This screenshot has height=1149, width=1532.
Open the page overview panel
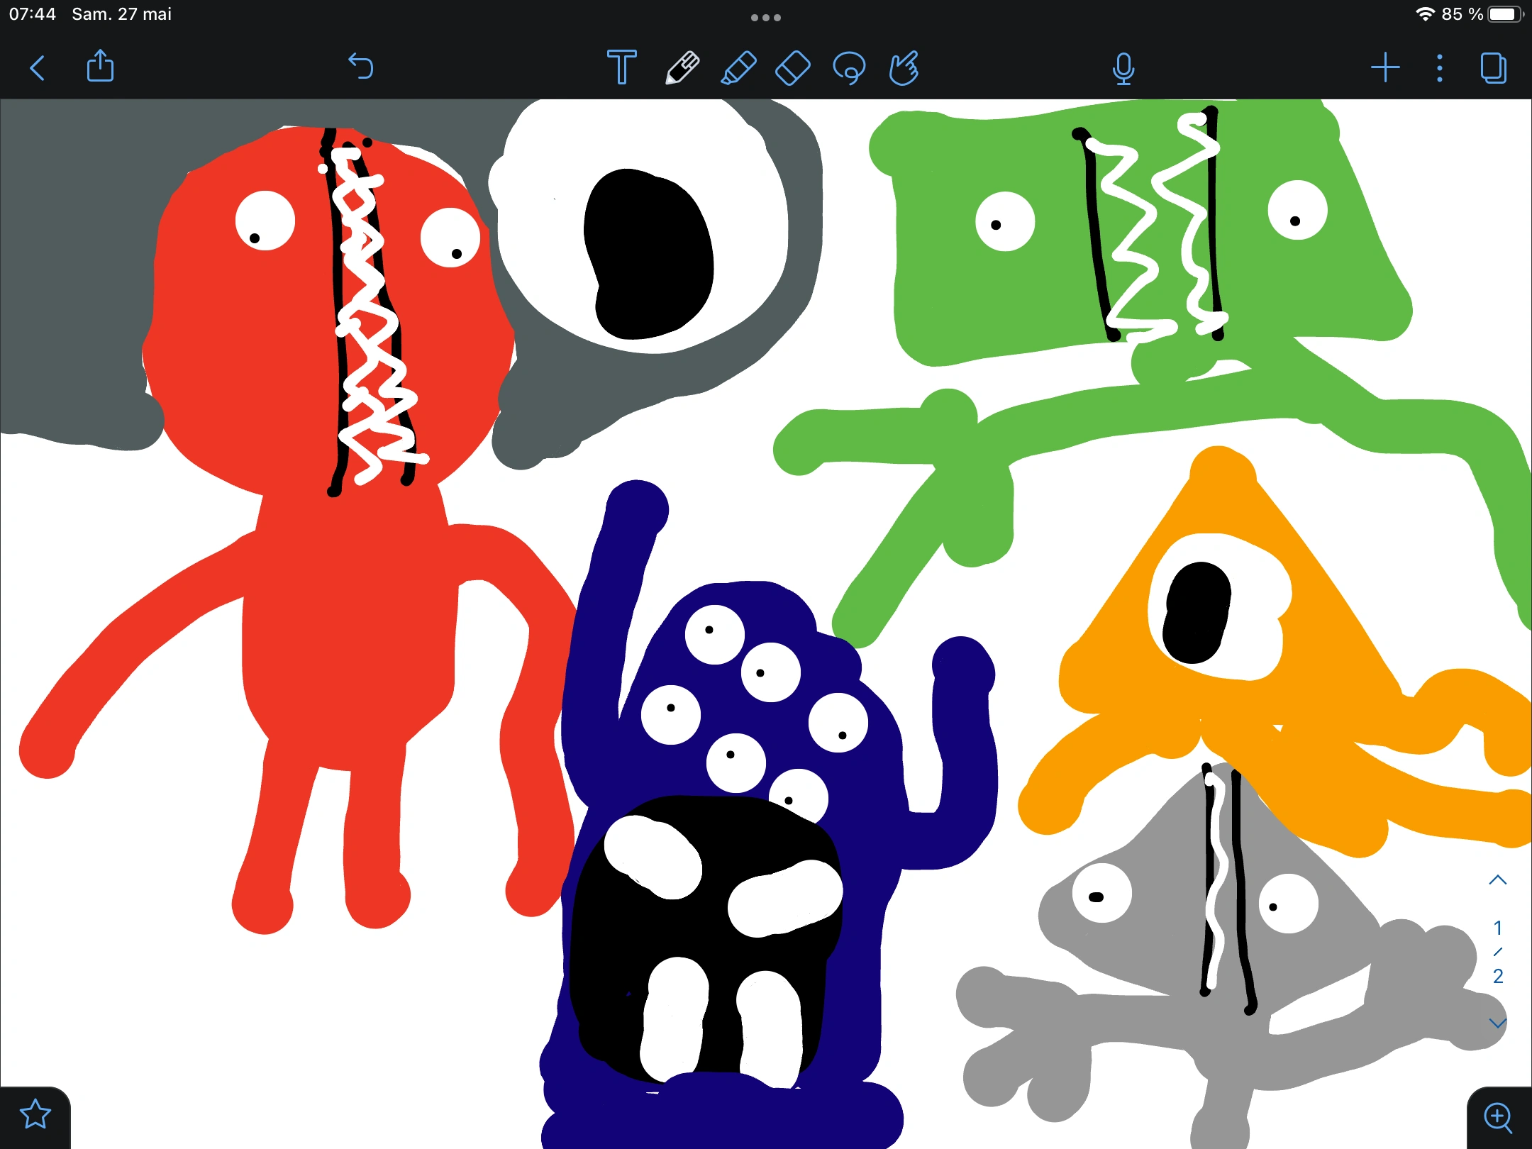(x=1494, y=68)
